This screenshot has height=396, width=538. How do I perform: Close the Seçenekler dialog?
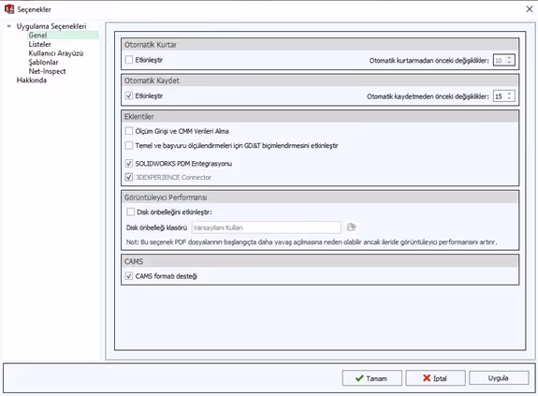click(x=530, y=9)
